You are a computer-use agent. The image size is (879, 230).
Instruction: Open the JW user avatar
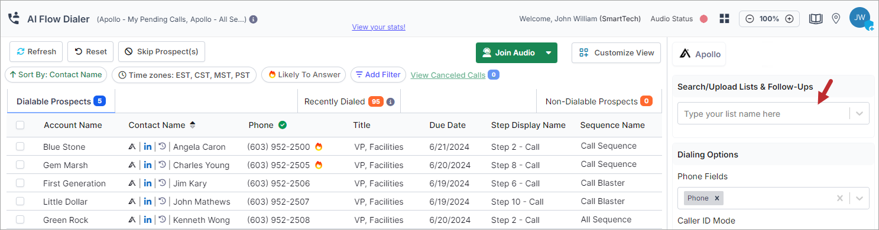[x=859, y=18]
